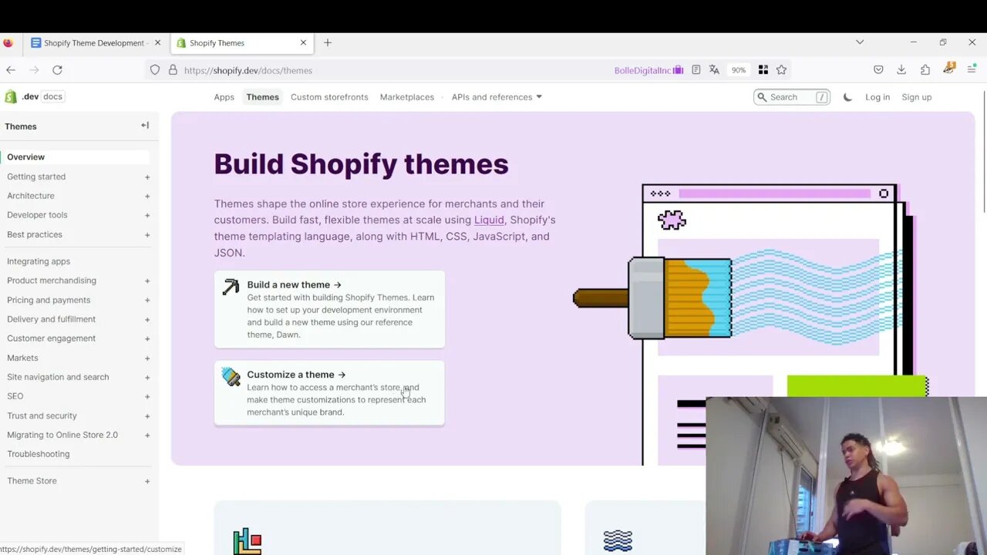Click the pickaxe Build a new theme icon
Screen dimensions: 987x555
click(231, 287)
